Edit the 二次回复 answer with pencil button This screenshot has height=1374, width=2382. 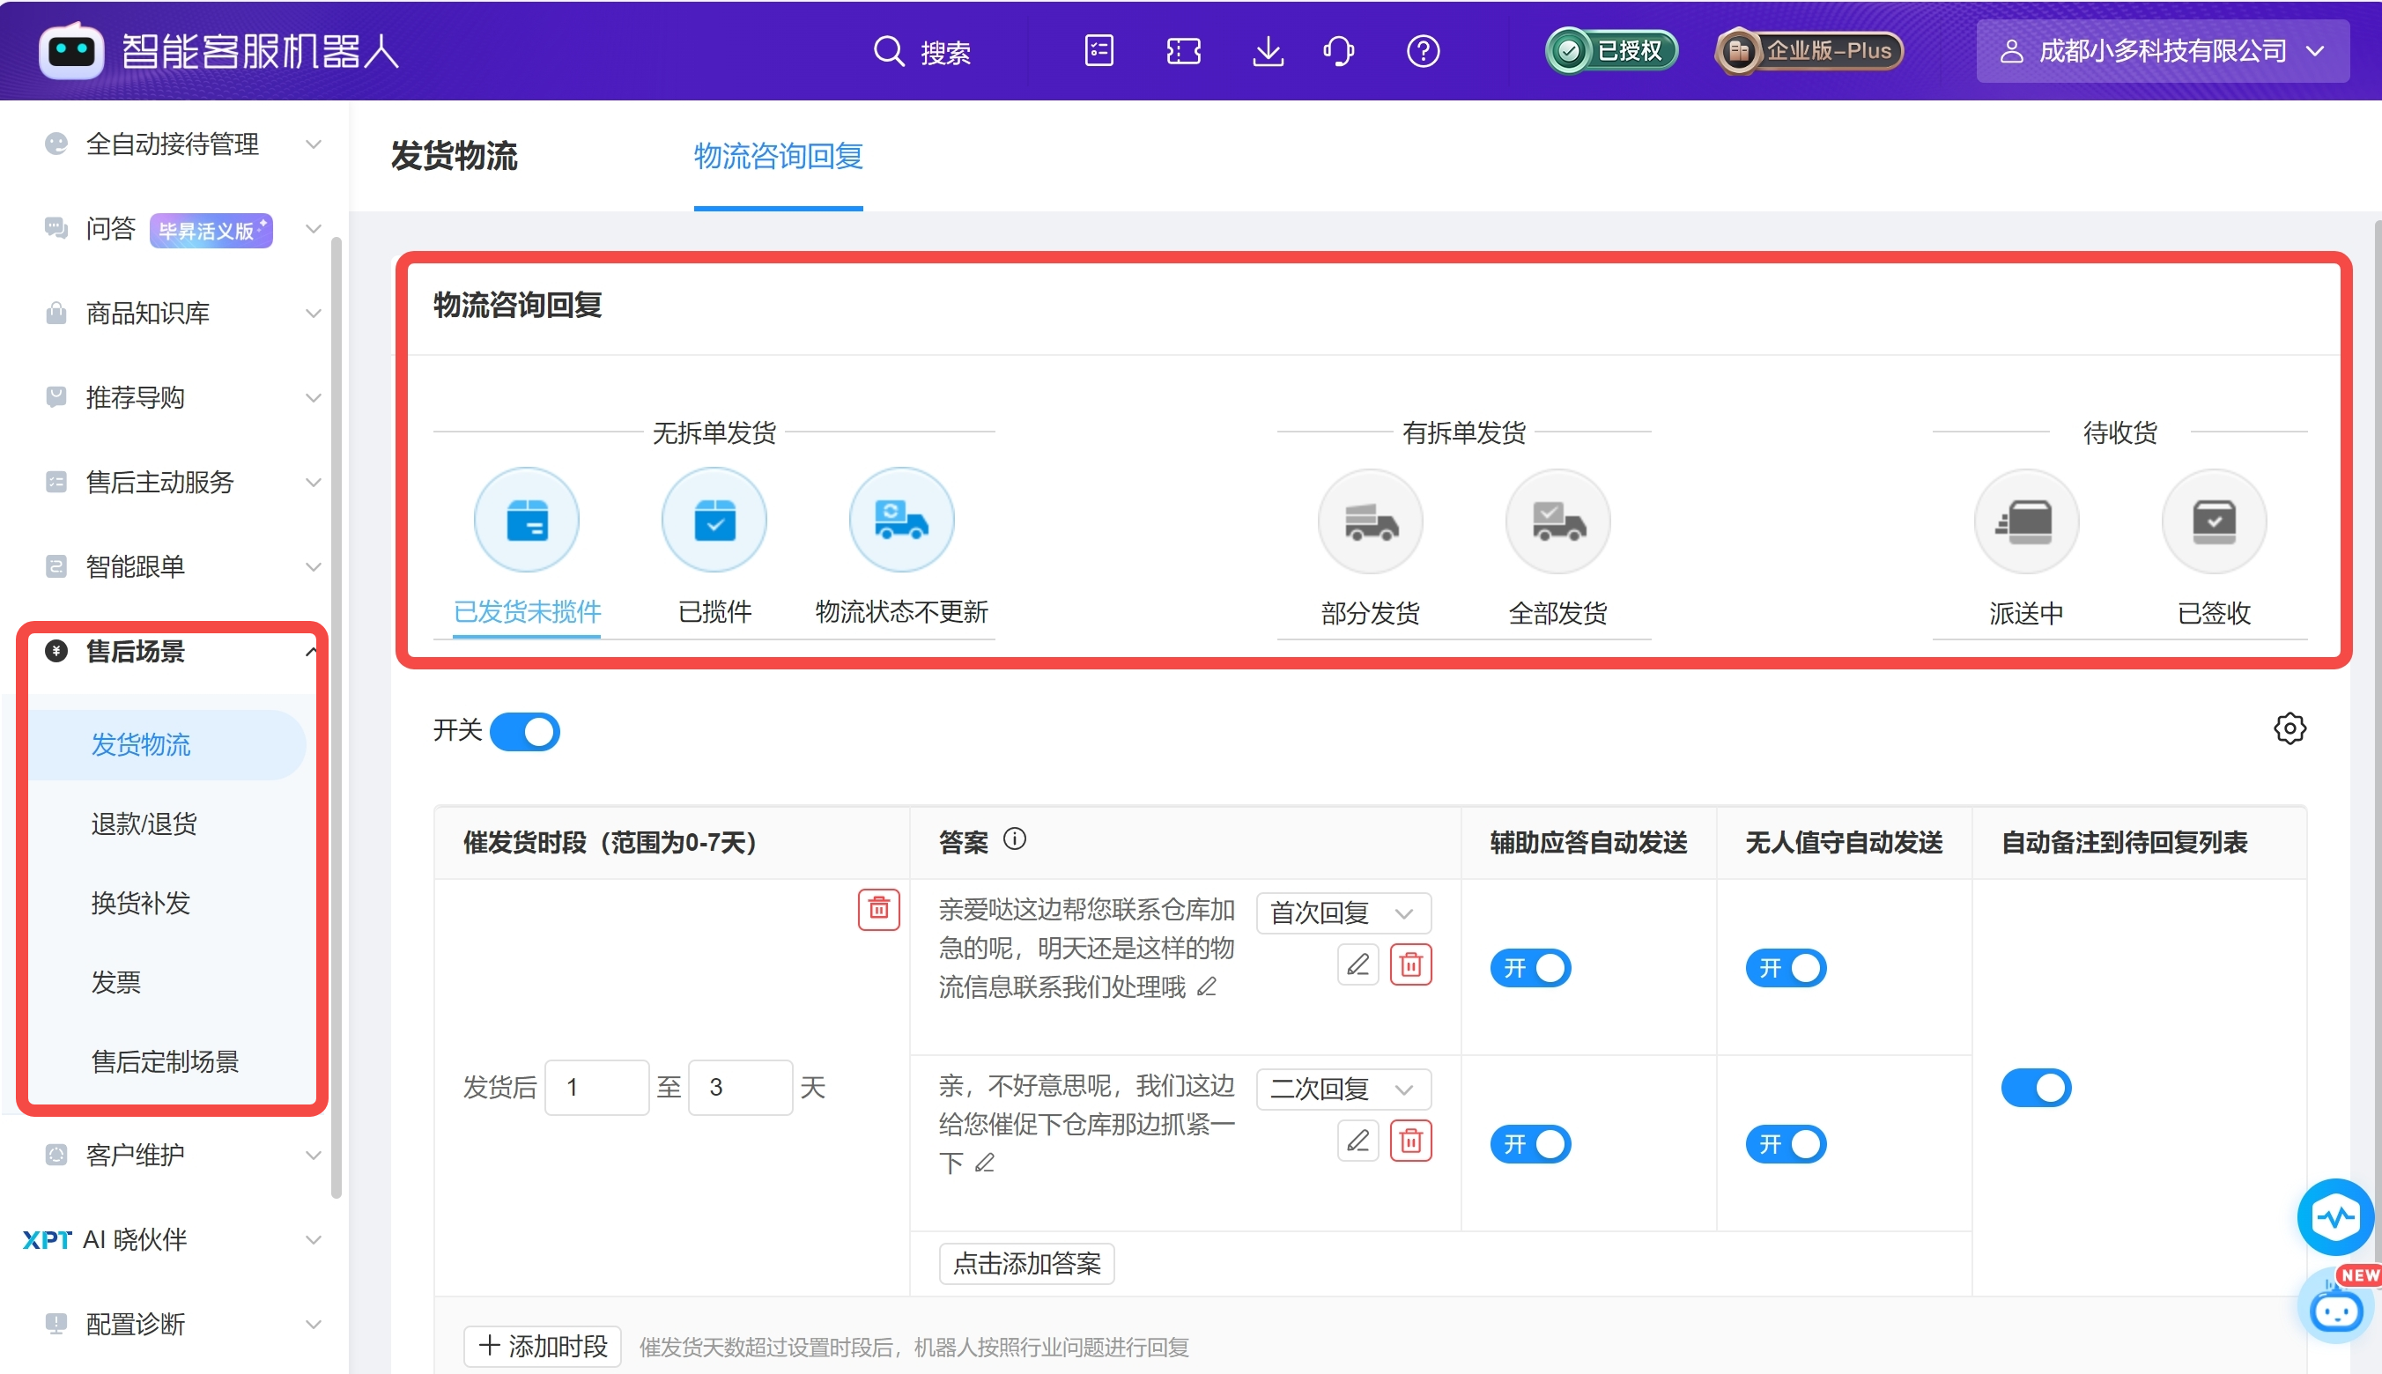click(1358, 1141)
